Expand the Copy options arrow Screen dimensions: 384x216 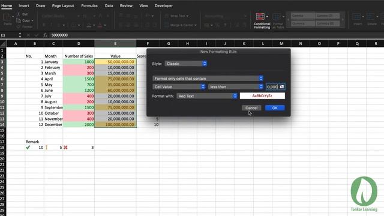pos(32,21)
